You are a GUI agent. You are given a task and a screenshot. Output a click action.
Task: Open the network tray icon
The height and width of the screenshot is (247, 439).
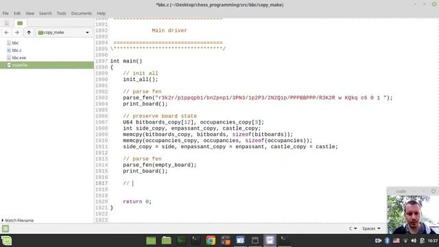click(x=405, y=241)
